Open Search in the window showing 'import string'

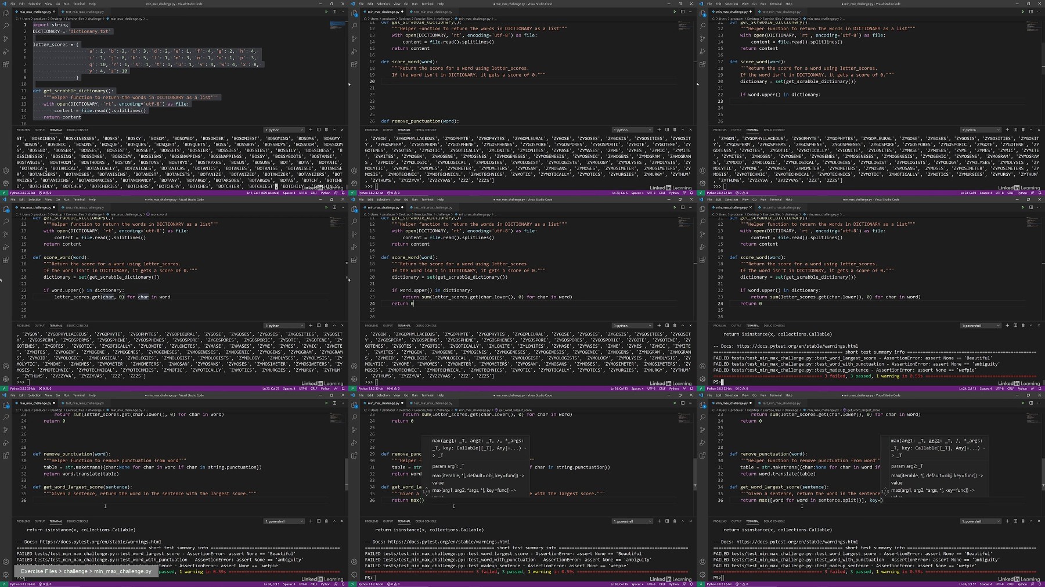click(6, 26)
